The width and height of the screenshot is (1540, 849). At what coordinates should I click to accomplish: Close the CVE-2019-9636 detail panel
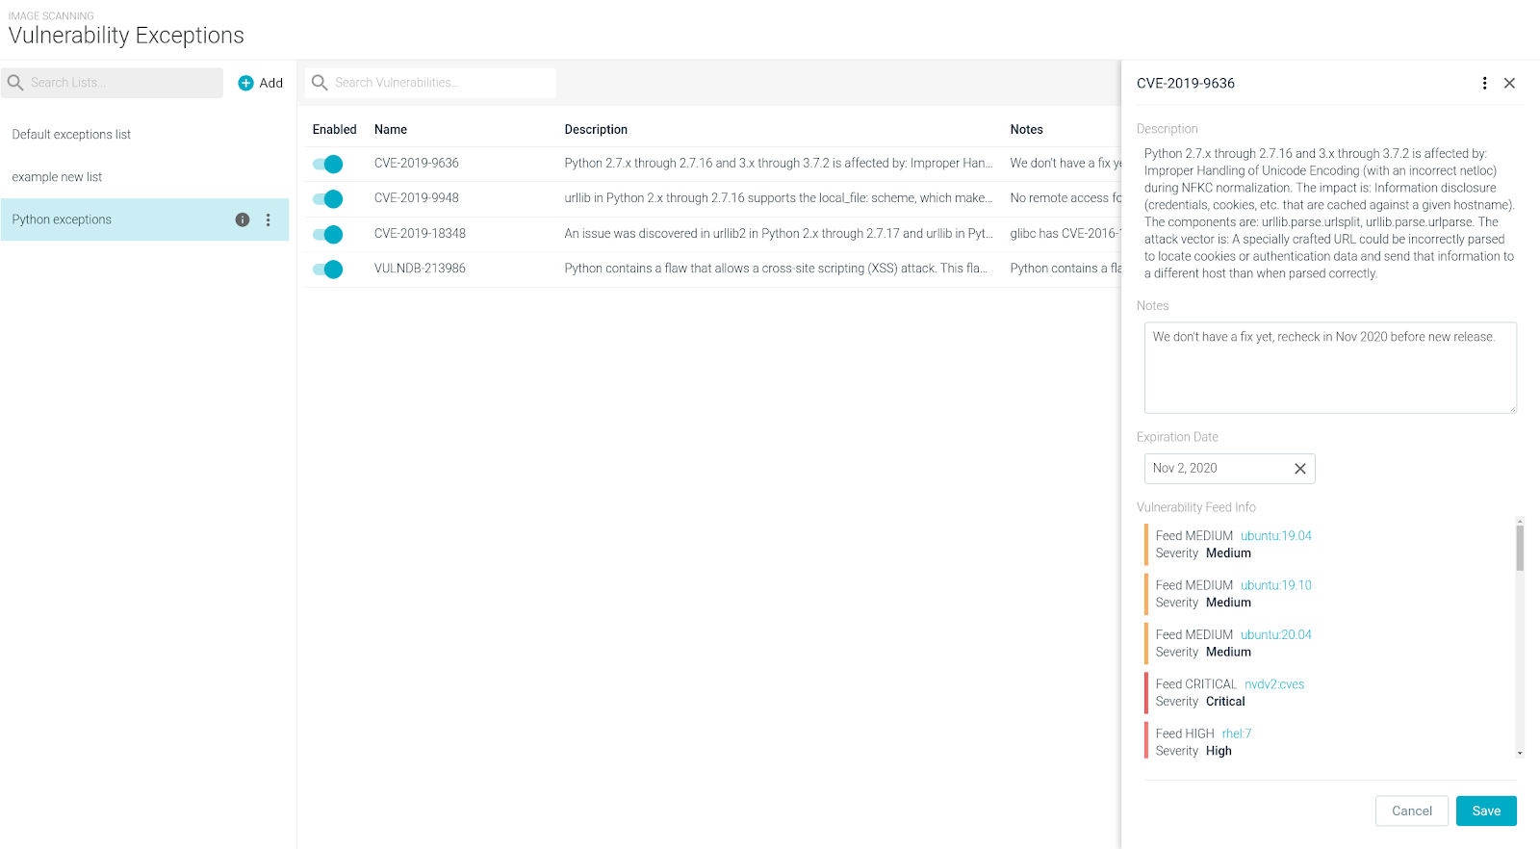pos(1510,84)
